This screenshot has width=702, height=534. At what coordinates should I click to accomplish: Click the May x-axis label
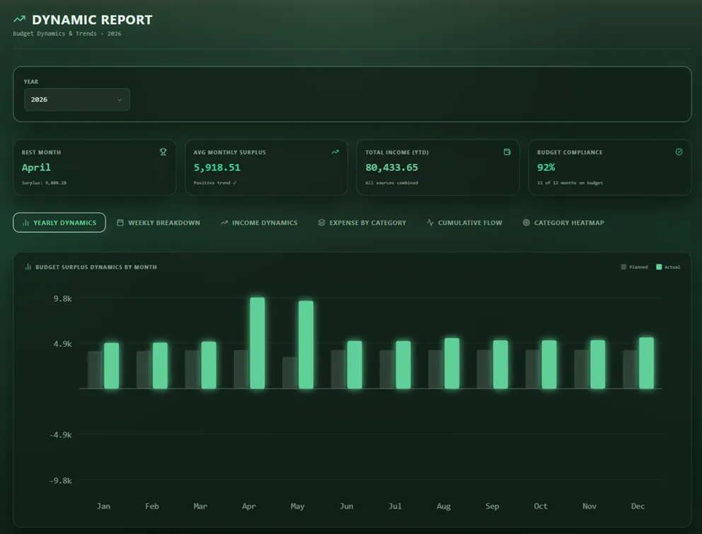click(297, 506)
